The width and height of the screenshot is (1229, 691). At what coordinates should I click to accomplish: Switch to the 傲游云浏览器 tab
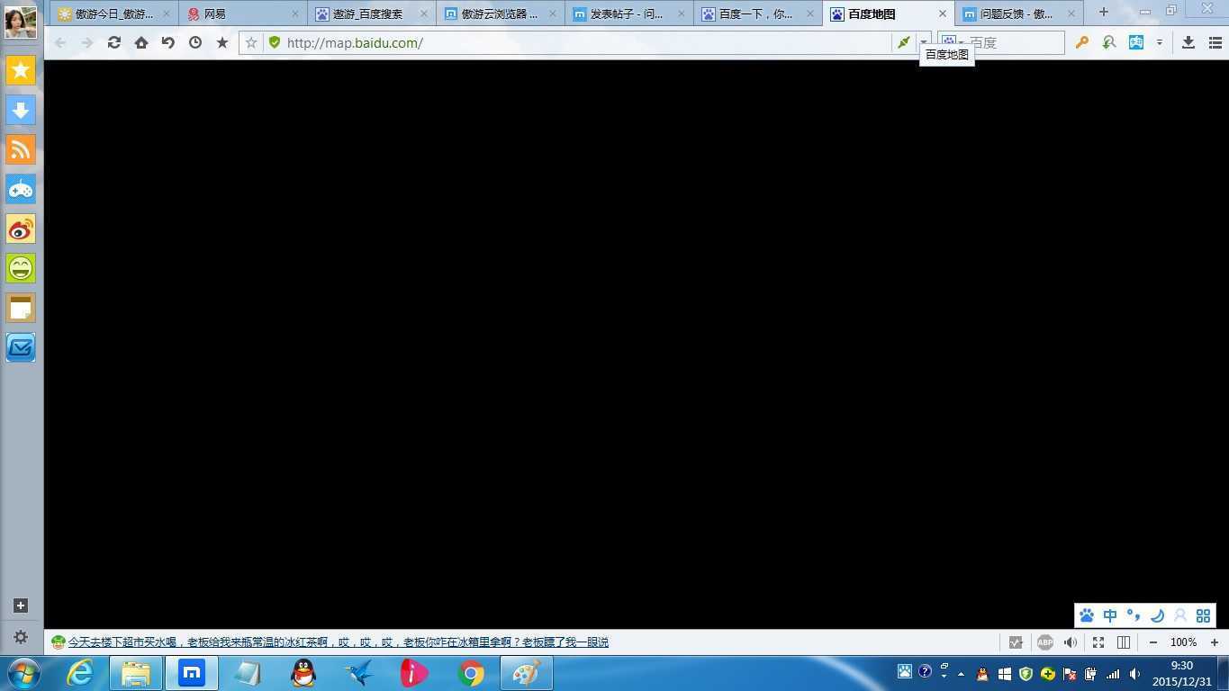pyautogui.click(x=500, y=13)
